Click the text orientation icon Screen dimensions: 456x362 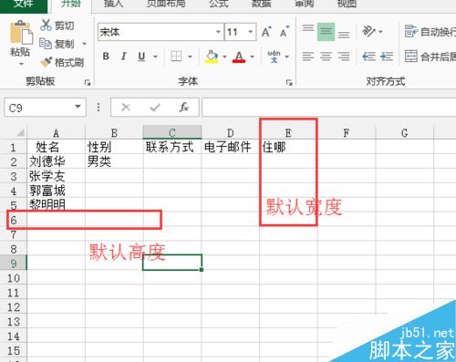point(369,31)
